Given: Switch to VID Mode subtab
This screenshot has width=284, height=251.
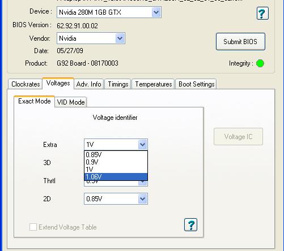Looking at the screenshot, I should 71,102.
